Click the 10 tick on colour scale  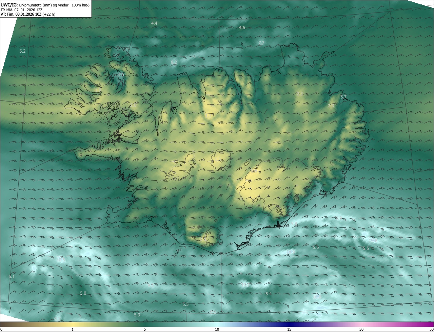pyautogui.click(x=217, y=329)
